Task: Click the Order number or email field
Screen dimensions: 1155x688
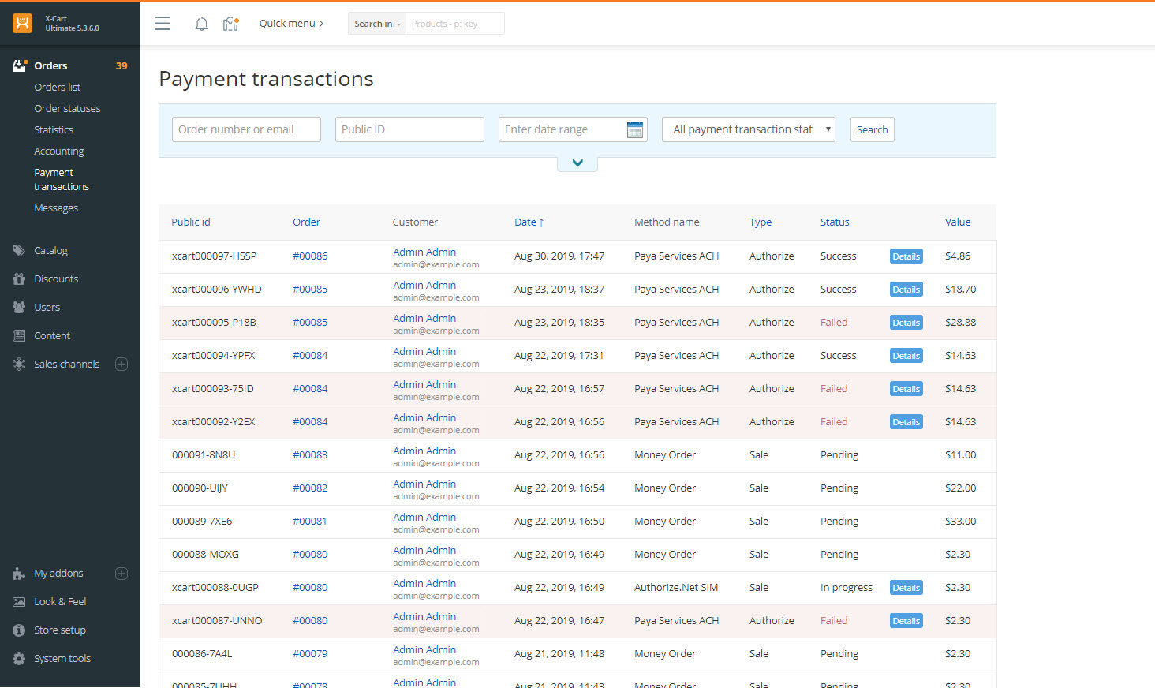Action: point(246,129)
